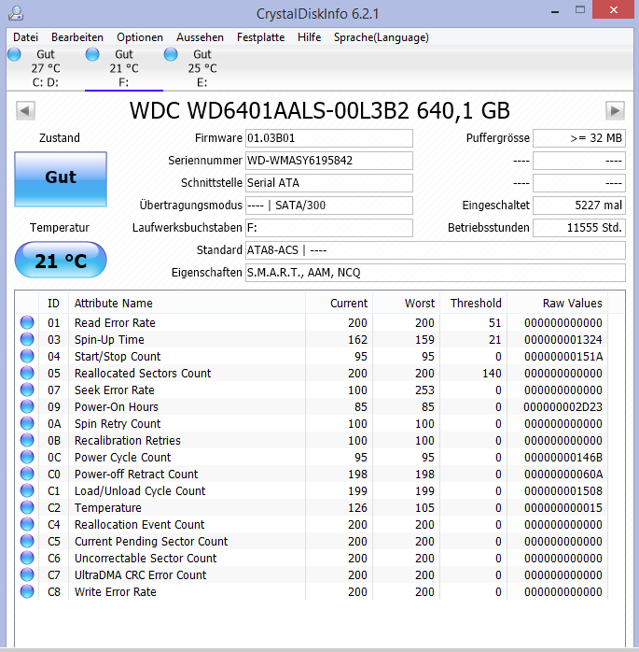Click the status dot of Power Cycle Count
Viewport: 639px width, 652px height.
(27, 457)
